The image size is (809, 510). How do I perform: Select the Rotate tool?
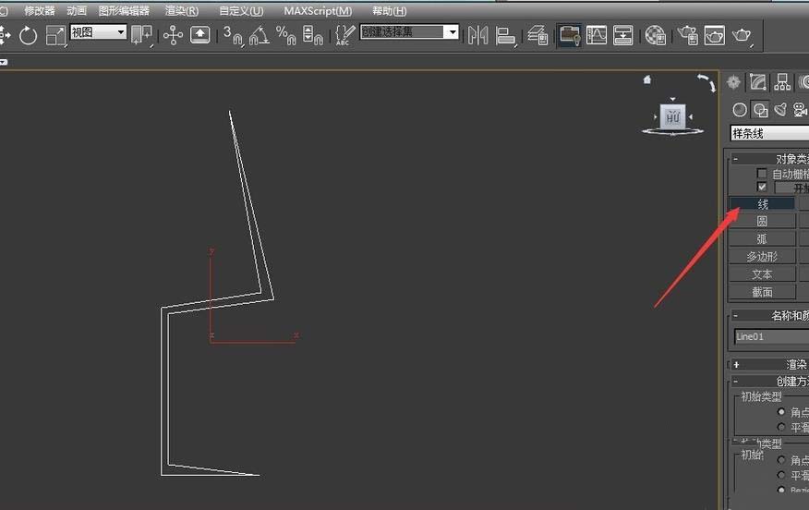28,36
